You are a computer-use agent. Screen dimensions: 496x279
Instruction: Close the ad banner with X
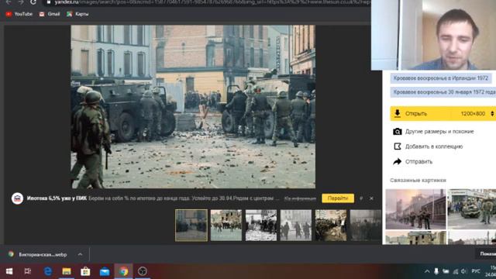click(x=371, y=198)
